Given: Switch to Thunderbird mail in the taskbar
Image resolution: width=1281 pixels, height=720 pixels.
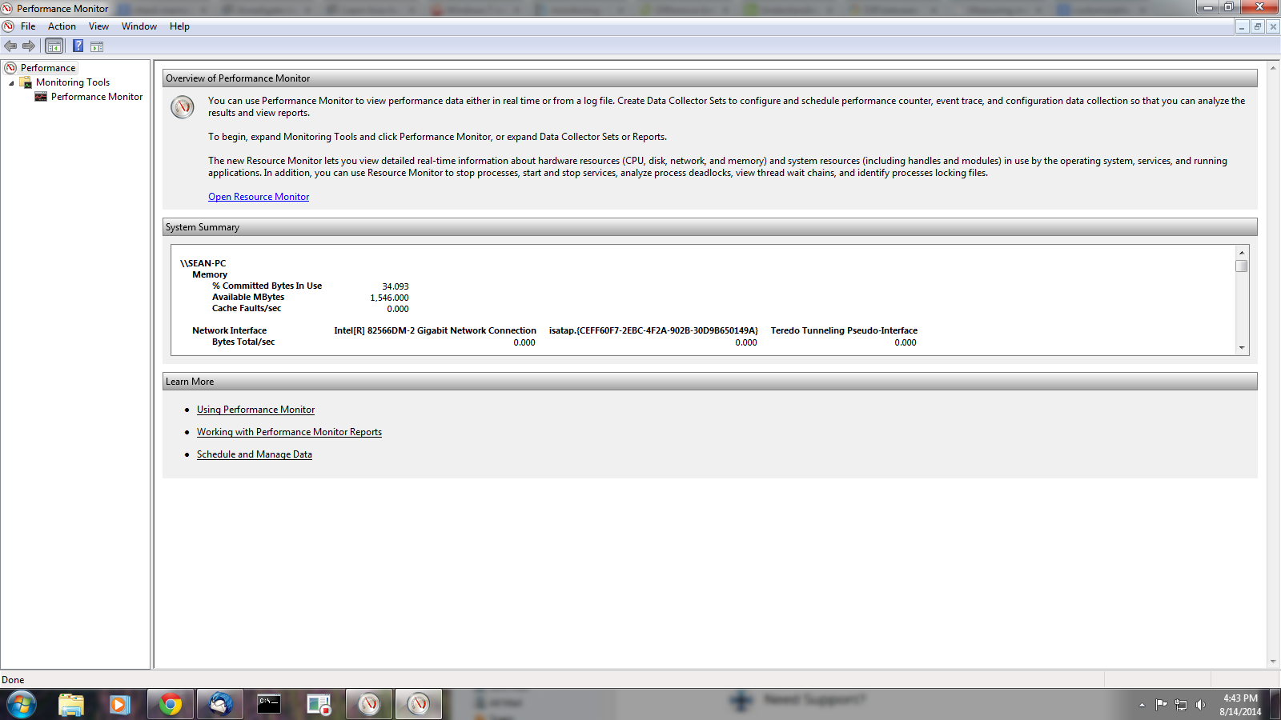Looking at the screenshot, I should [220, 705].
